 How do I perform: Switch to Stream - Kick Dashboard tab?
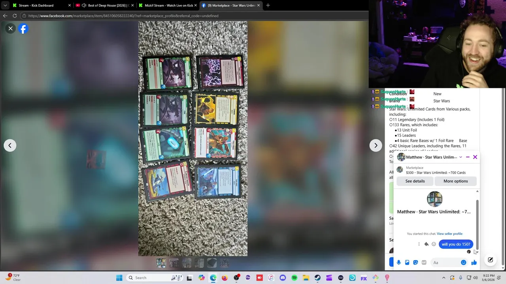click(x=42, y=6)
